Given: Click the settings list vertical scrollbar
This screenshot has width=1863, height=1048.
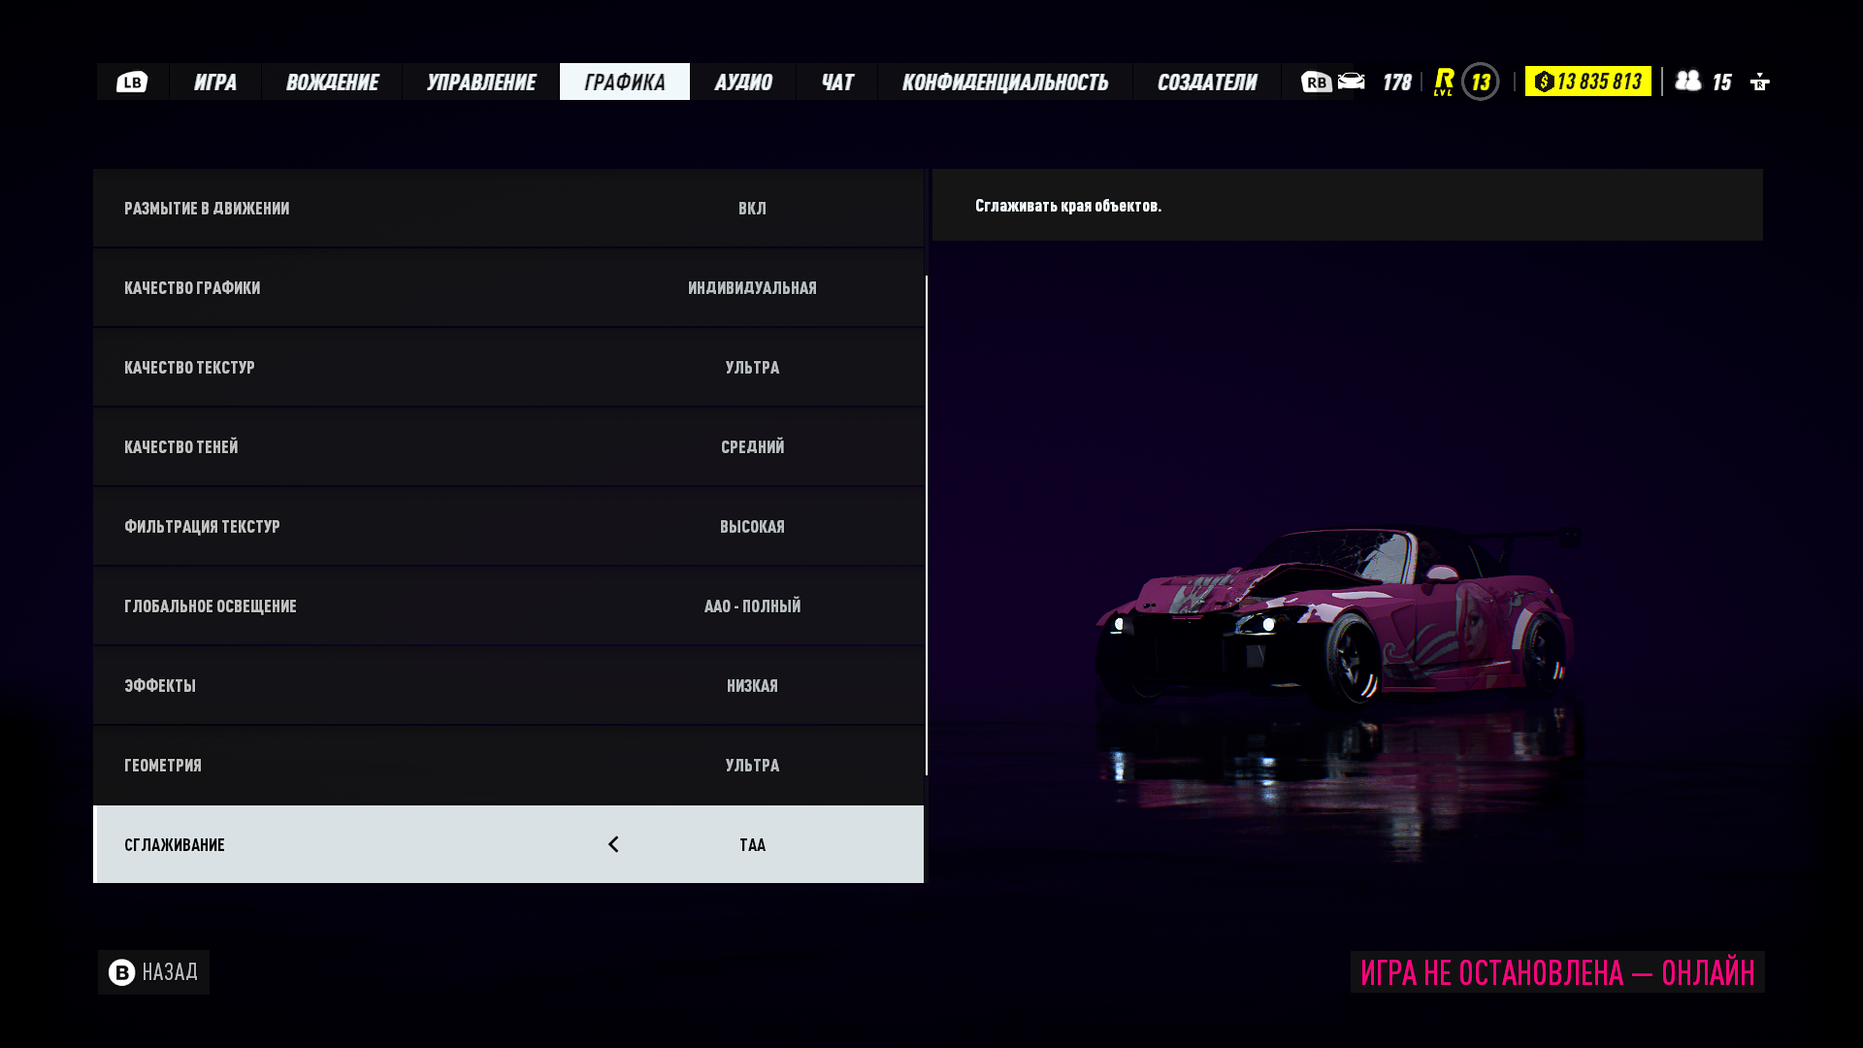Looking at the screenshot, I should tap(927, 525).
